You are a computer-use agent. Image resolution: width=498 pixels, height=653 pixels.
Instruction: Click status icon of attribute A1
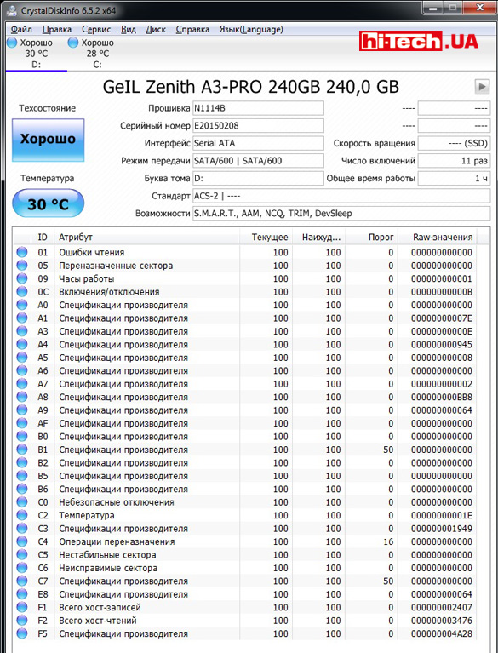(x=22, y=318)
